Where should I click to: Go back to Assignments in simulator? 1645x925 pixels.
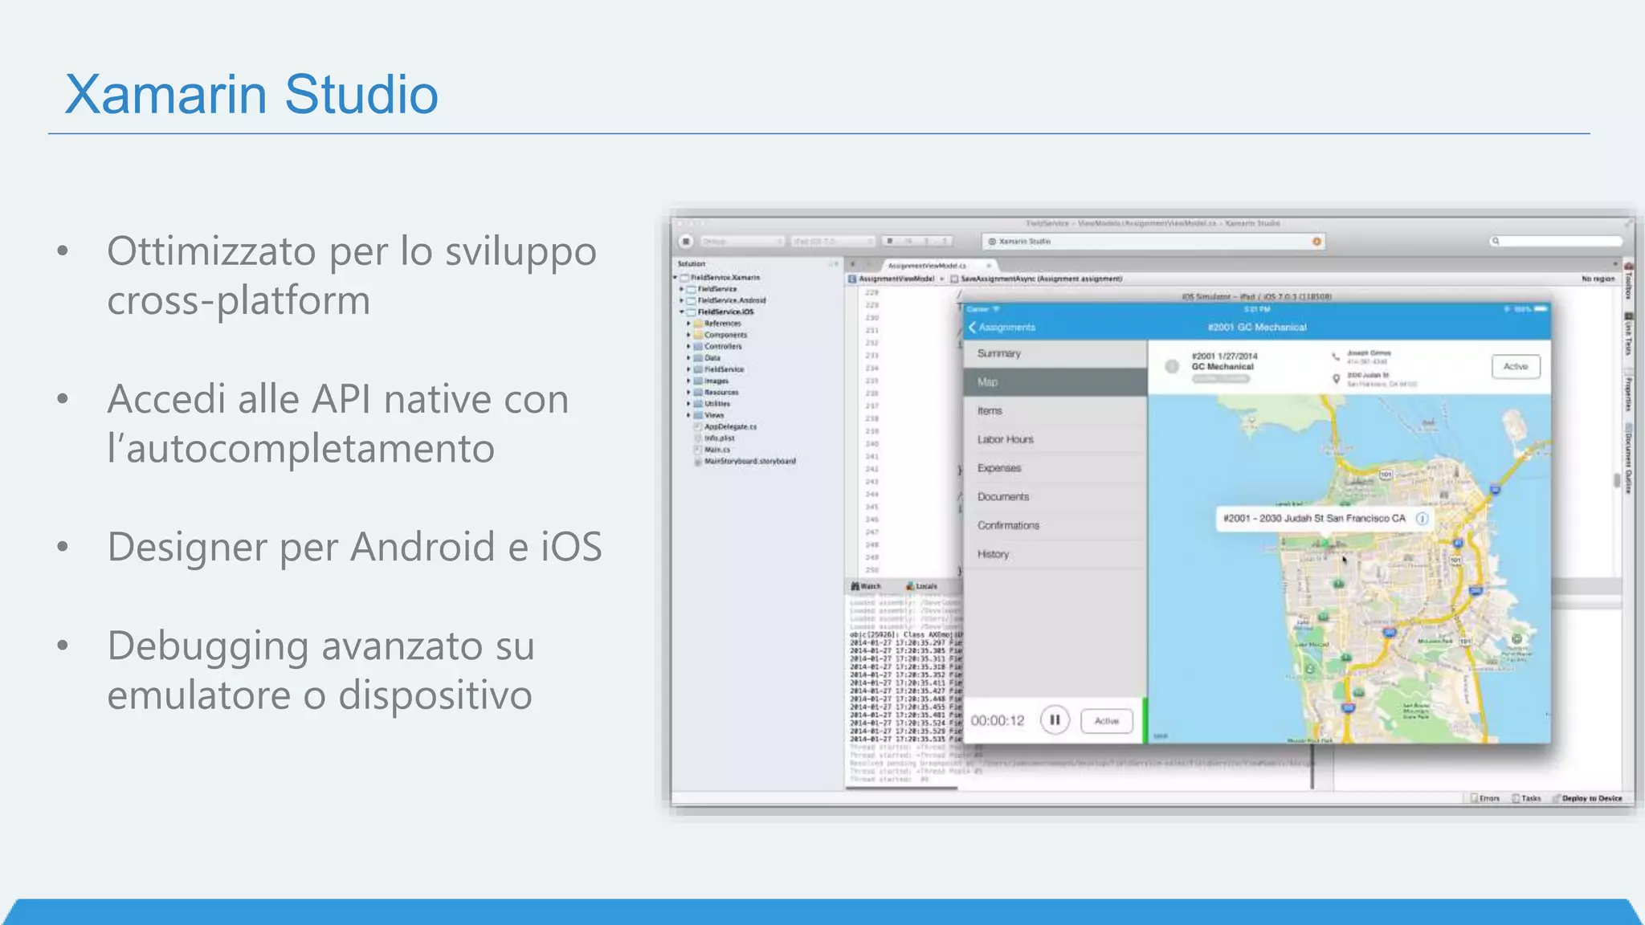[x=1002, y=328]
